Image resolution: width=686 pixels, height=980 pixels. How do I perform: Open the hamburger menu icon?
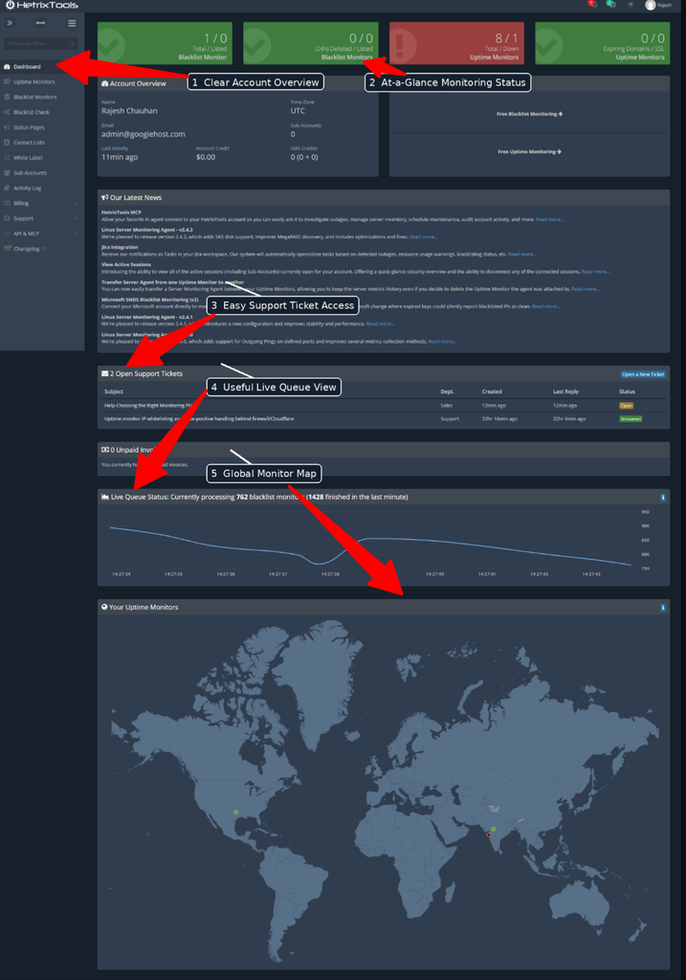(x=72, y=23)
